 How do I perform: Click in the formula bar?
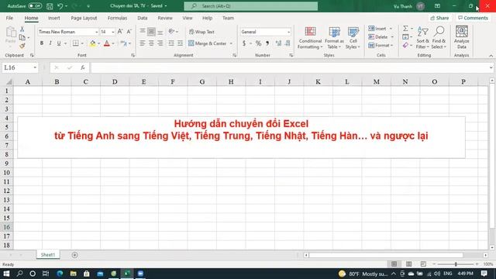[x=289, y=67]
